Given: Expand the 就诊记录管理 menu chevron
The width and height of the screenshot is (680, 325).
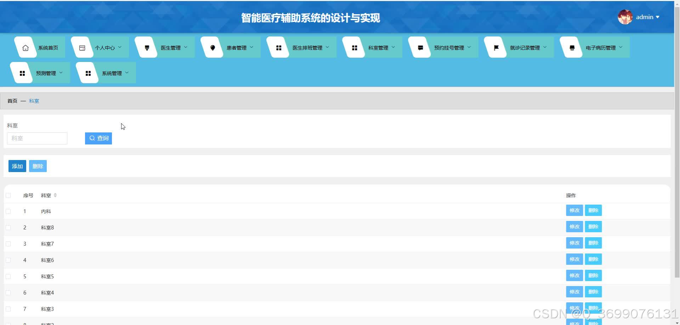Looking at the screenshot, I should pos(545,47).
